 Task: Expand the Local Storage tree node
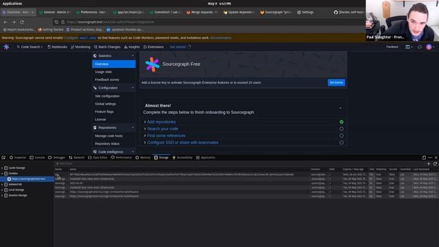pyautogui.click(x=2, y=190)
